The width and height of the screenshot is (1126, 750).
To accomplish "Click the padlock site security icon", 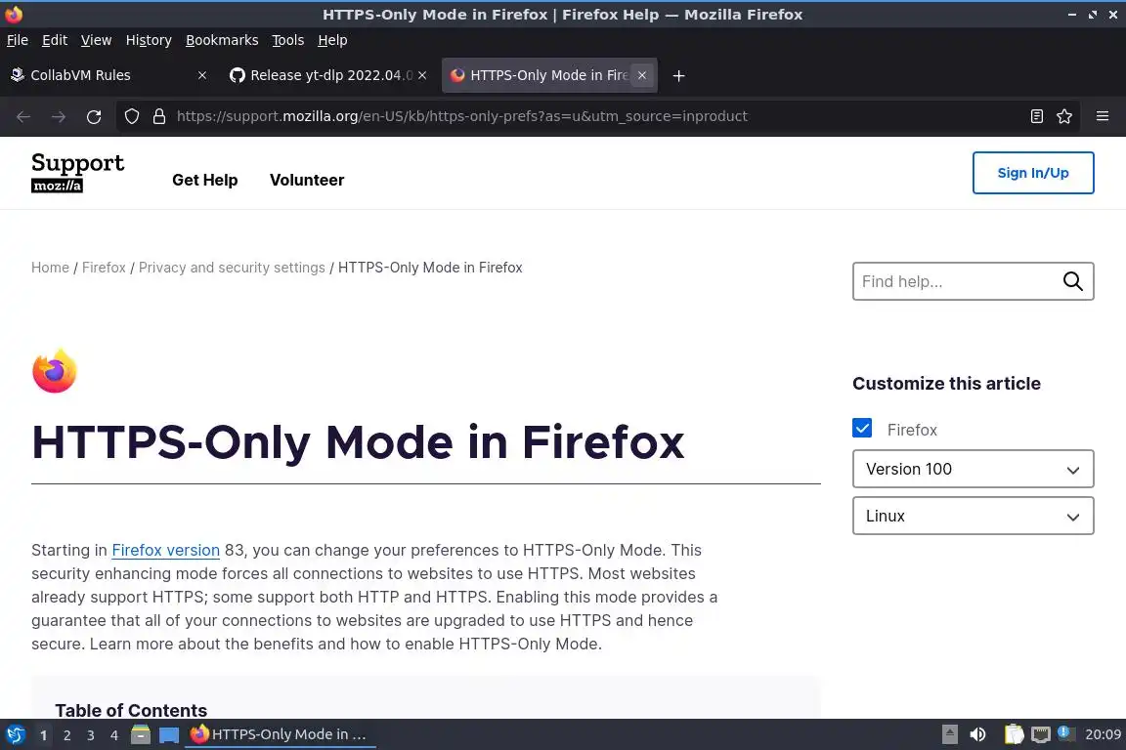I will pyautogui.click(x=159, y=116).
